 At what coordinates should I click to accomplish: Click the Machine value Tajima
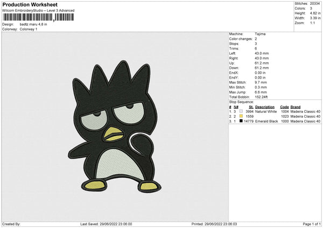(260, 34)
